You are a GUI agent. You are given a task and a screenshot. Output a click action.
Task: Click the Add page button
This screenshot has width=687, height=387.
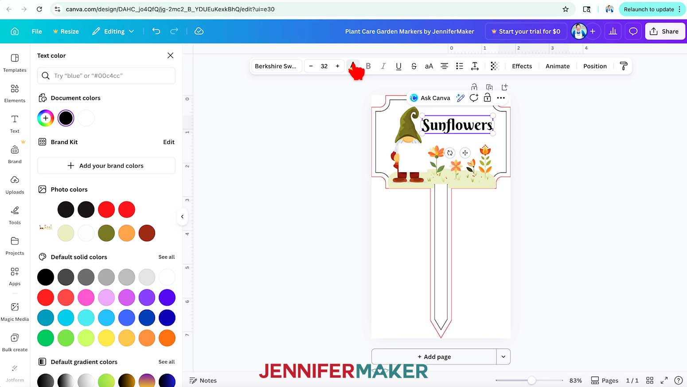coord(434,356)
